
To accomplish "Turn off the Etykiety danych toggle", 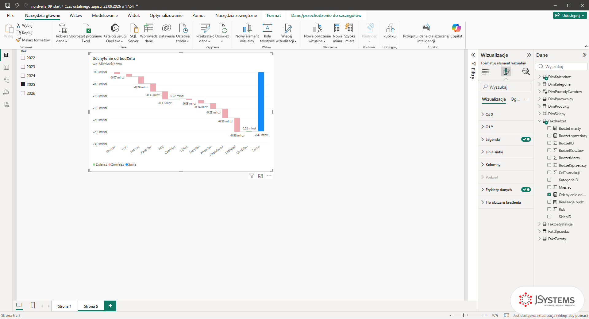I will coord(526,190).
